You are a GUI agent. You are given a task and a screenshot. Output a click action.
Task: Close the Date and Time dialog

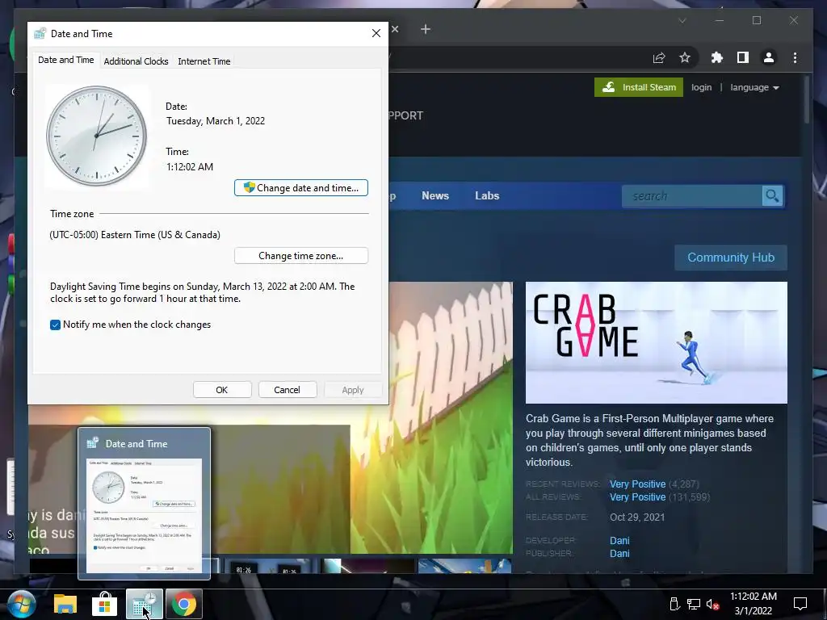(376, 33)
